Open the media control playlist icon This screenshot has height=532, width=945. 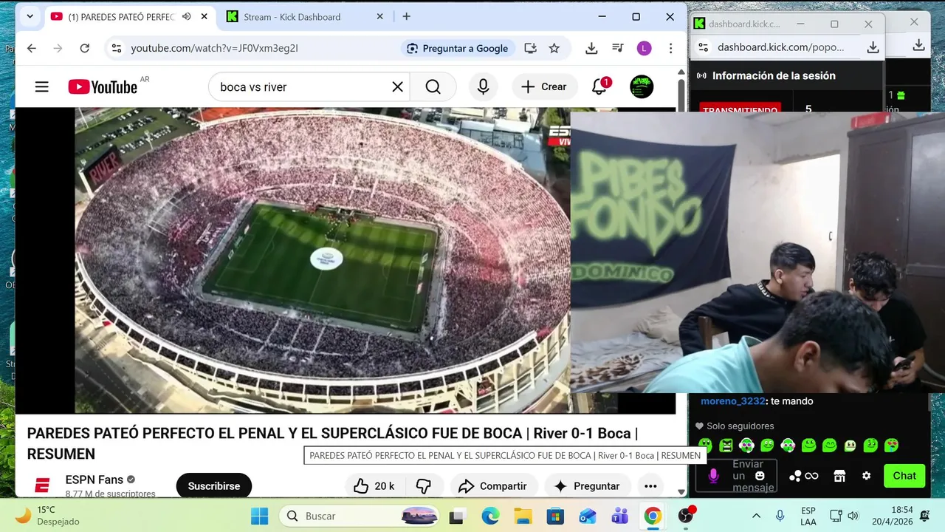(x=618, y=48)
